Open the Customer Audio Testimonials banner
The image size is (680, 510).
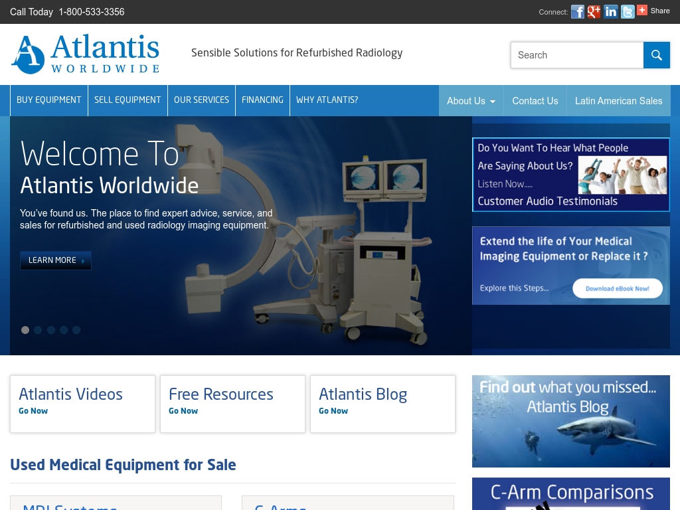click(x=571, y=174)
